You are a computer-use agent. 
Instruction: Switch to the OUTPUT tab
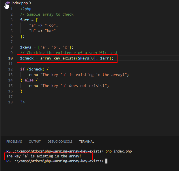click(35, 142)
